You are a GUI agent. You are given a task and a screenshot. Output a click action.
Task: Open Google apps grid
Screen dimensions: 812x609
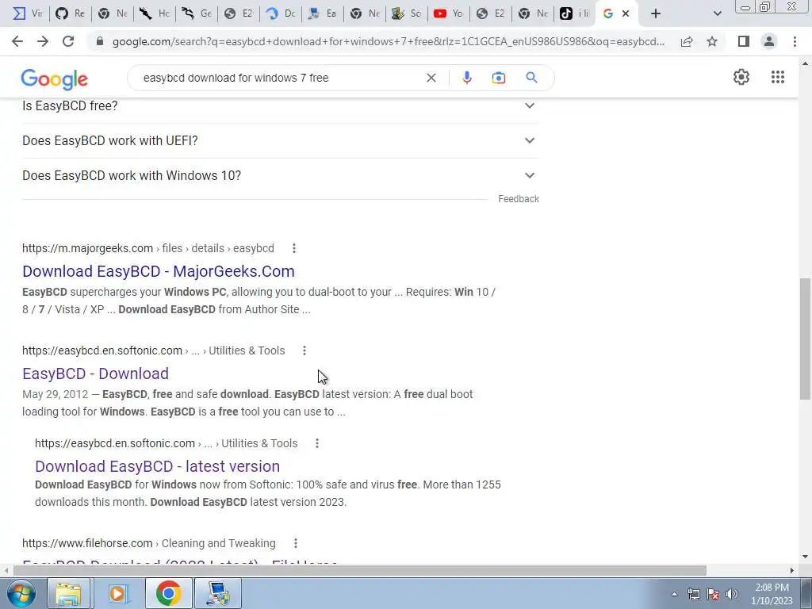coord(777,77)
